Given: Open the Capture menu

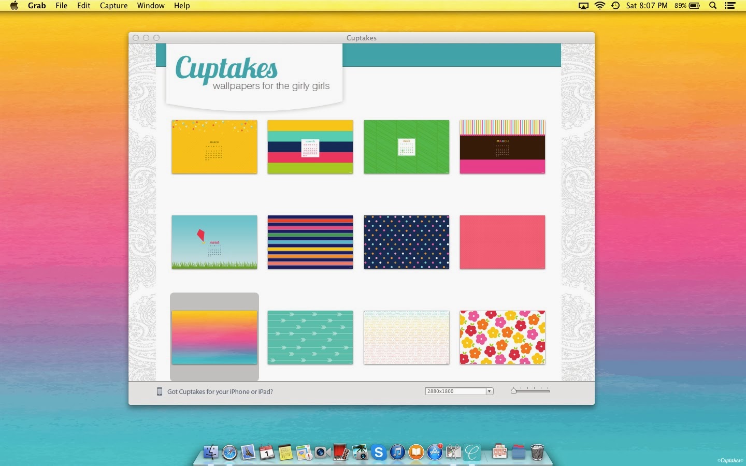Looking at the screenshot, I should point(114,6).
